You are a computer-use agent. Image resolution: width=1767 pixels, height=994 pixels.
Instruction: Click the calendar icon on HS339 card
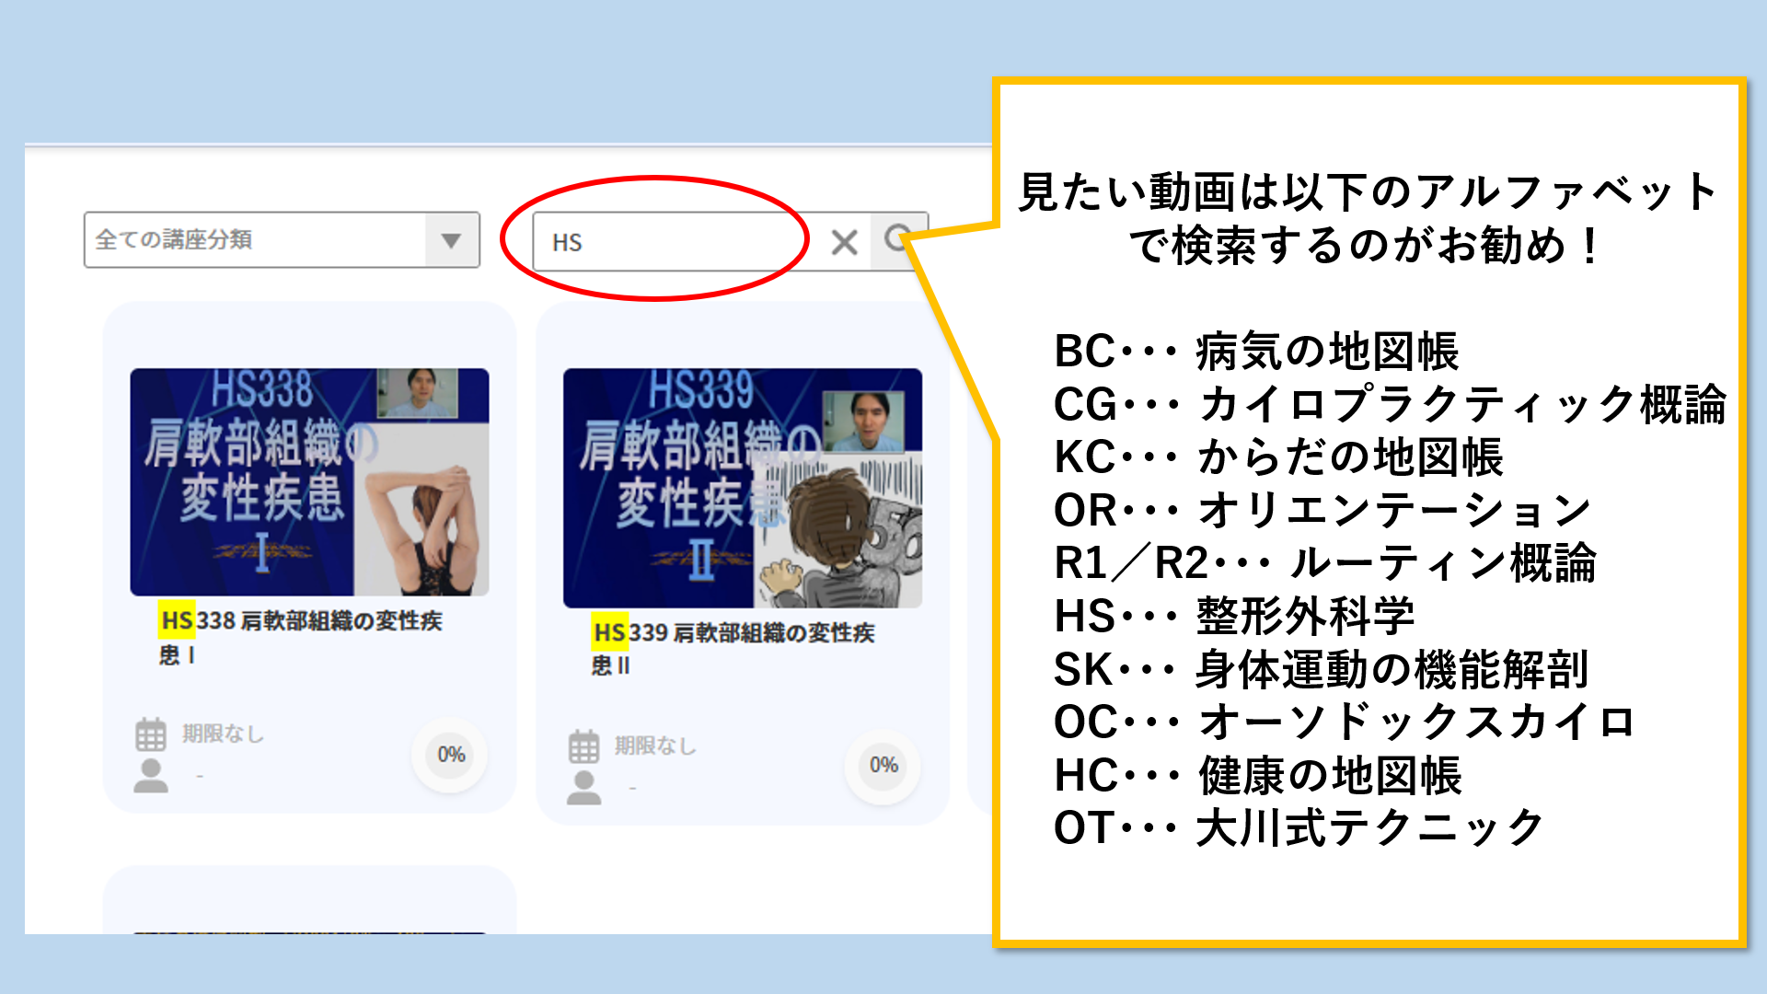(583, 746)
